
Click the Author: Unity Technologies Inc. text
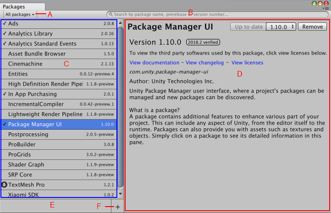coord(171,82)
